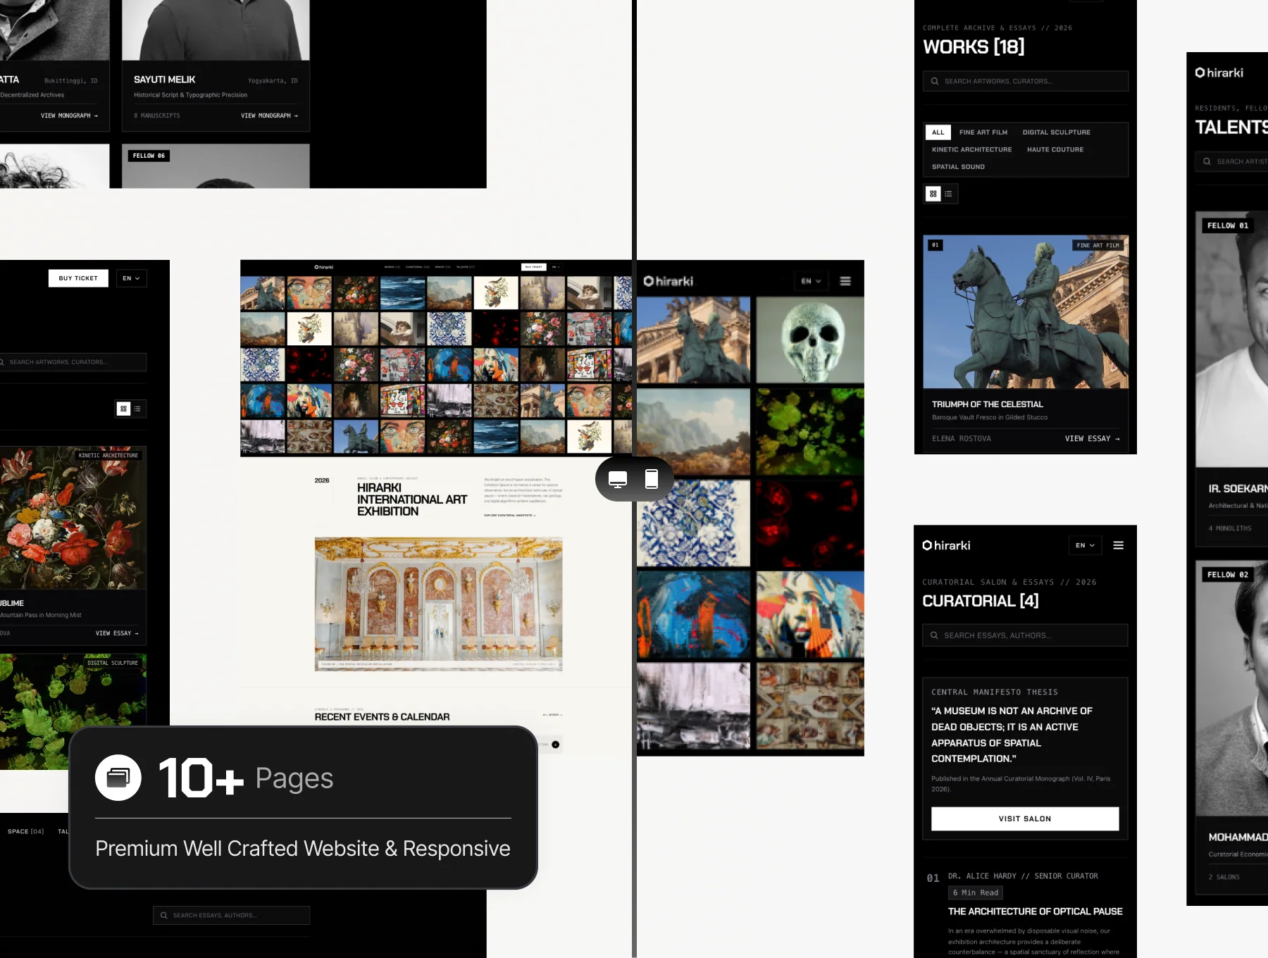The image size is (1268, 958).
Task: Click FINE ART FILM tag on statue card
Action: click(x=1098, y=245)
